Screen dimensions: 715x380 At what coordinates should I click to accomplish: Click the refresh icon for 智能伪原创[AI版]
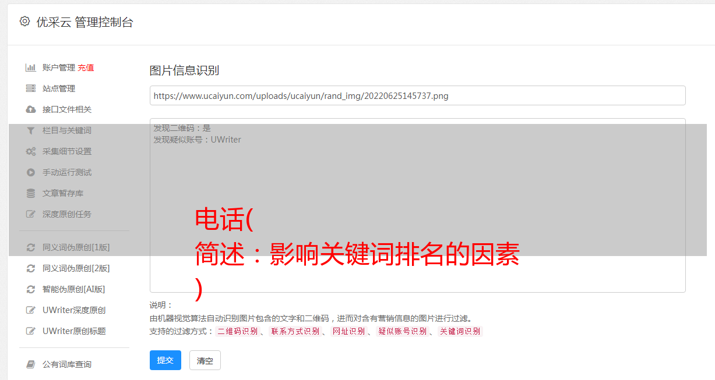pyautogui.click(x=31, y=289)
